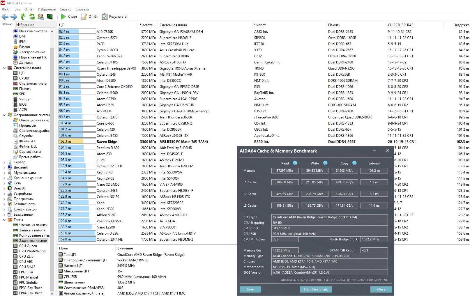Open the Отчёт toolbar report wizard
This screenshot has height=296, width=470.
coord(89,17)
